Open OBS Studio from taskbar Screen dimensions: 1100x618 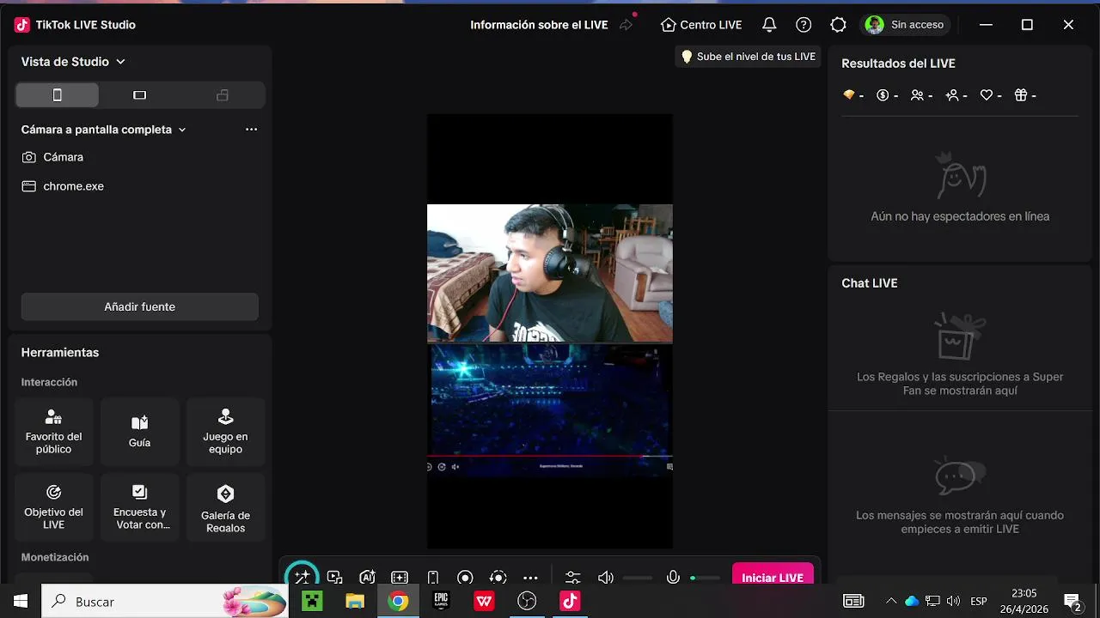[527, 602]
